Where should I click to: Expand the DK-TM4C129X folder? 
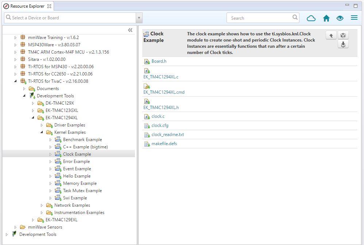pos(33,103)
